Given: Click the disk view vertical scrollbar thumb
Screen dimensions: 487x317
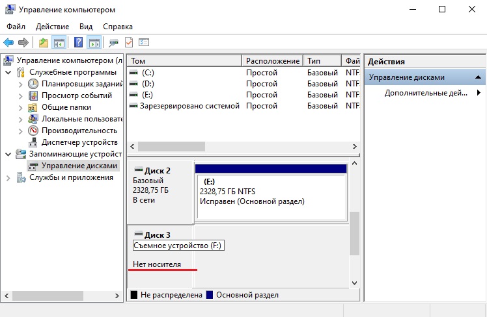Looking at the screenshot, I should pyautogui.click(x=354, y=233).
